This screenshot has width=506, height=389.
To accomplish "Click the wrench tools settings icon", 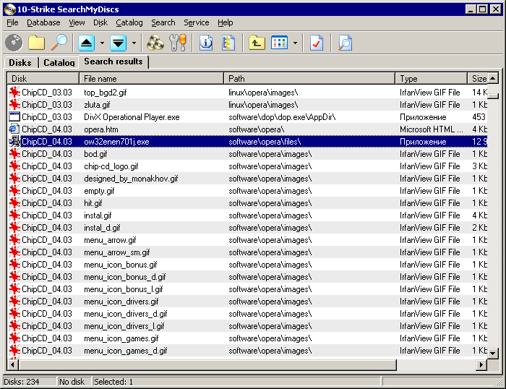I will pyautogui.click(x=178, y=43).
